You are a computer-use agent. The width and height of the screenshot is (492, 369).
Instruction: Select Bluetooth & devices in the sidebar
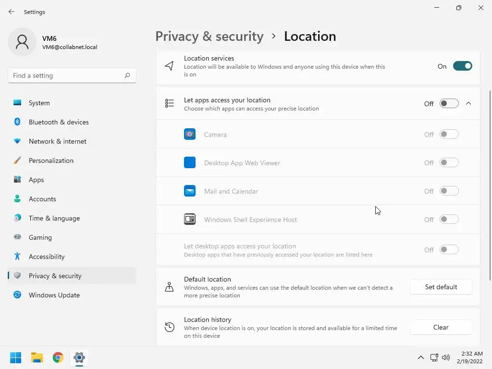59,122
